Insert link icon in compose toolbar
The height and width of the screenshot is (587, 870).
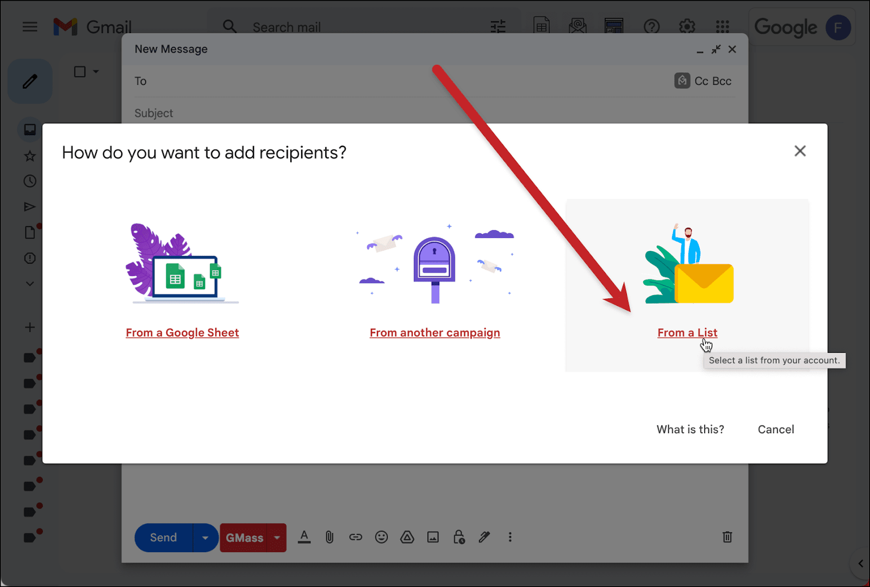356,537
